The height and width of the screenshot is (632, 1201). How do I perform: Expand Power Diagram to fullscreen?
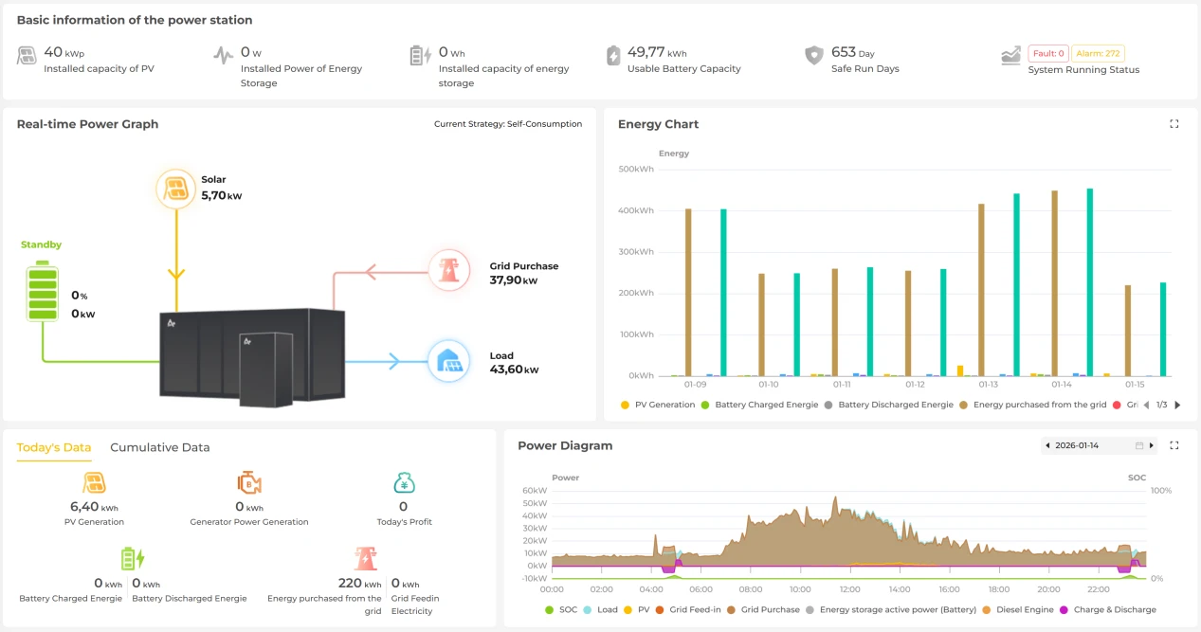tap(1174, 445)
